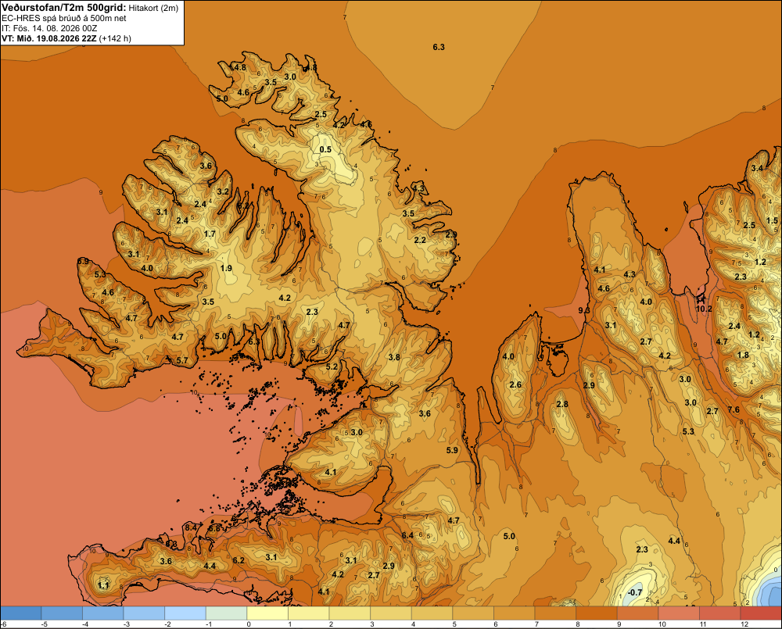Click the legend tick label '-3'
782x629 pixels.
point(126,624)
